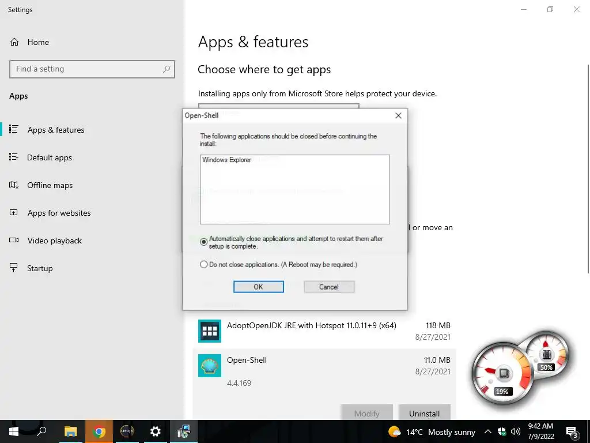The height and width of the screenshot is (443, 590).
Task: Open Video playback settings
Action: point(55,241)
